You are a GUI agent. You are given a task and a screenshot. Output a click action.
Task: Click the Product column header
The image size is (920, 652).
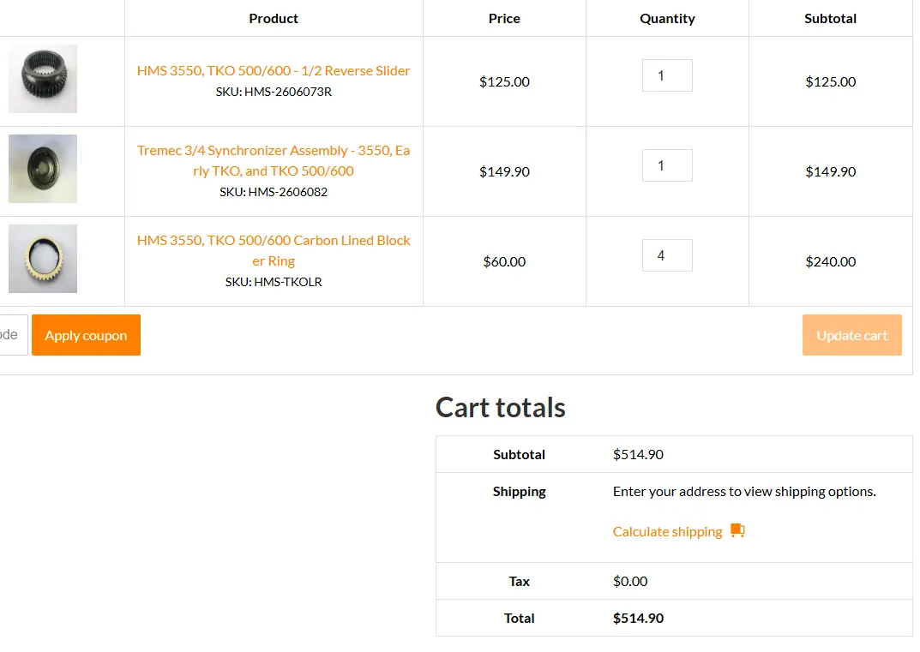274,19
